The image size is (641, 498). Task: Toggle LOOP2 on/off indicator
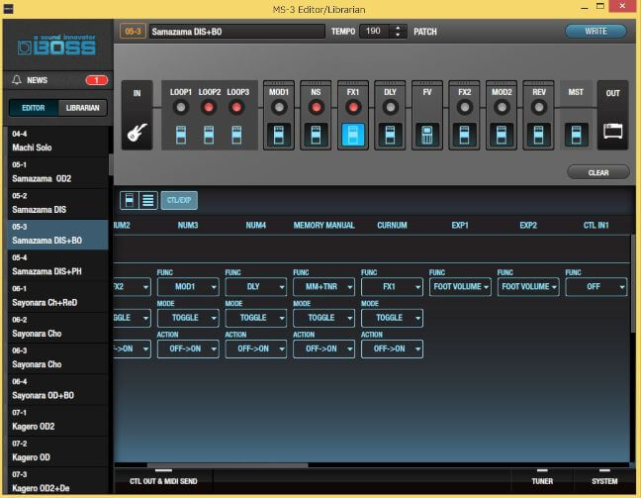209,108
